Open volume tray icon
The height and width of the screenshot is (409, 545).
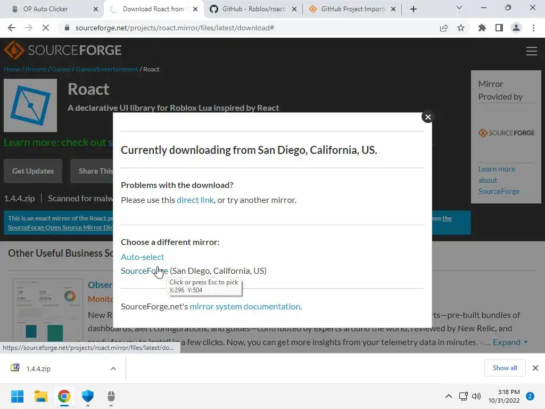476,396
